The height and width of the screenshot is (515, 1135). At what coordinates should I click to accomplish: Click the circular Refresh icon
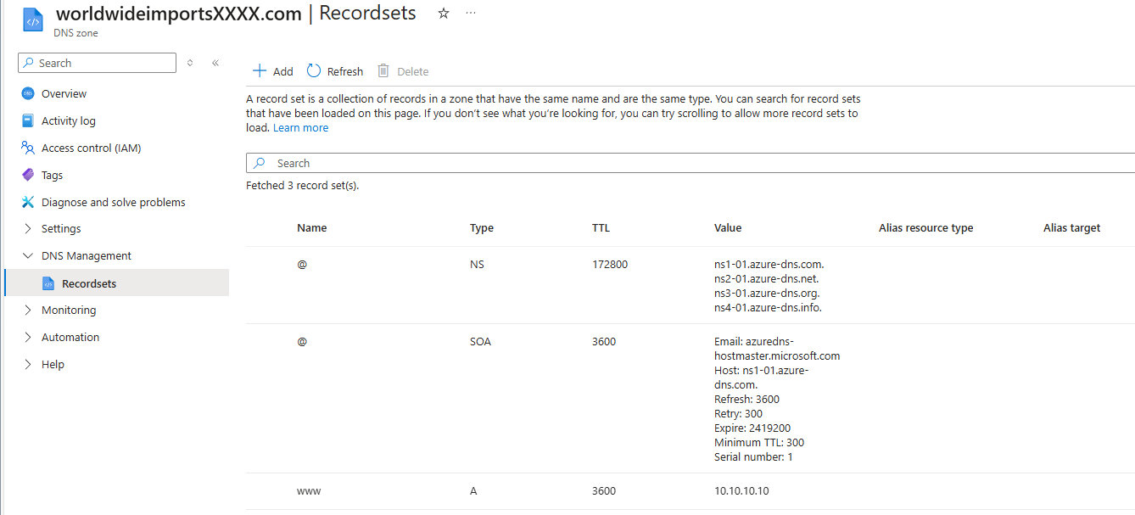pos(315,71)
